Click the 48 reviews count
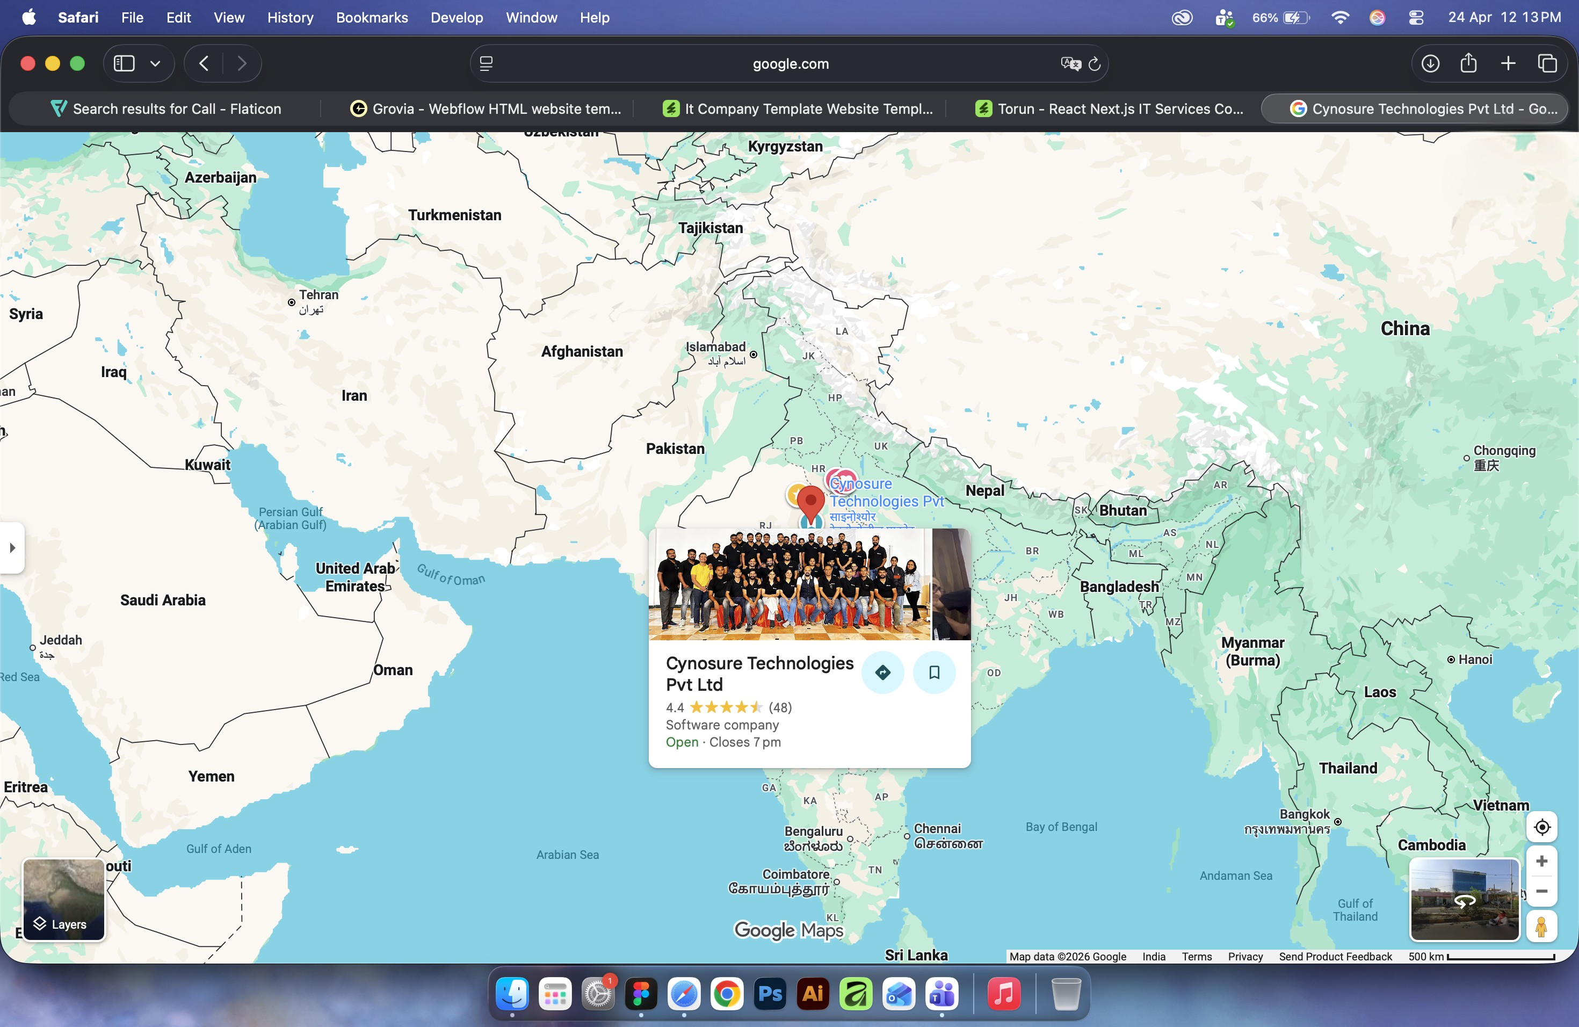 coord(780,707)
